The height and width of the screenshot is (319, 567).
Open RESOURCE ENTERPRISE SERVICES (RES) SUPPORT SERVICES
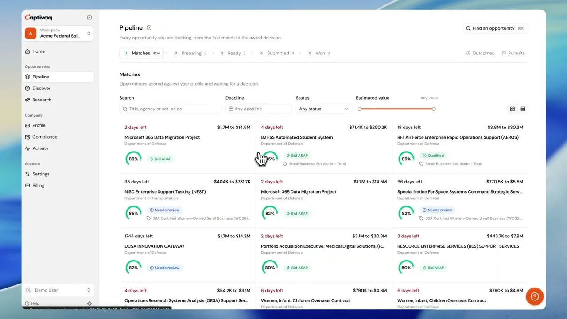(458, 246)
